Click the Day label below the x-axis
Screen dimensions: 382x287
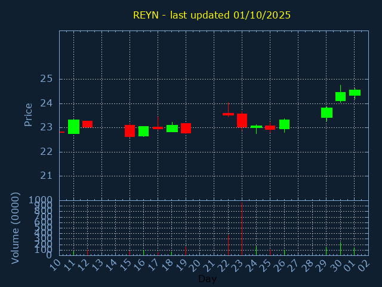pos(207,279)
